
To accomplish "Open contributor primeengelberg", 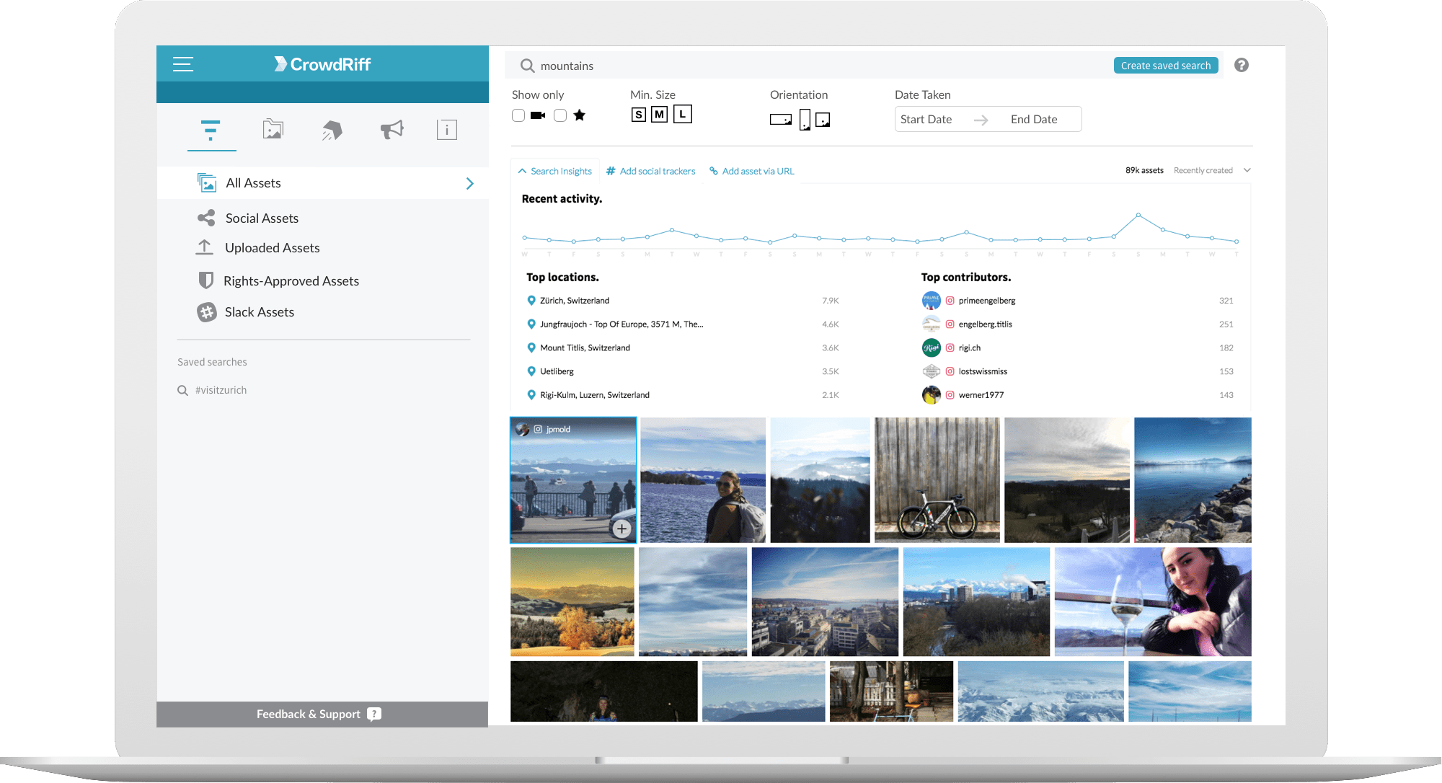I will (987, 301).
